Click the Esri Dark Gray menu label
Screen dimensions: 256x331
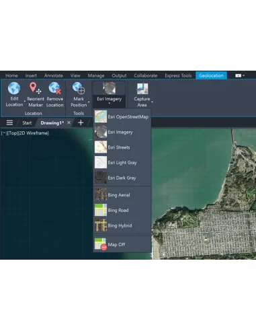pos(122,178)
